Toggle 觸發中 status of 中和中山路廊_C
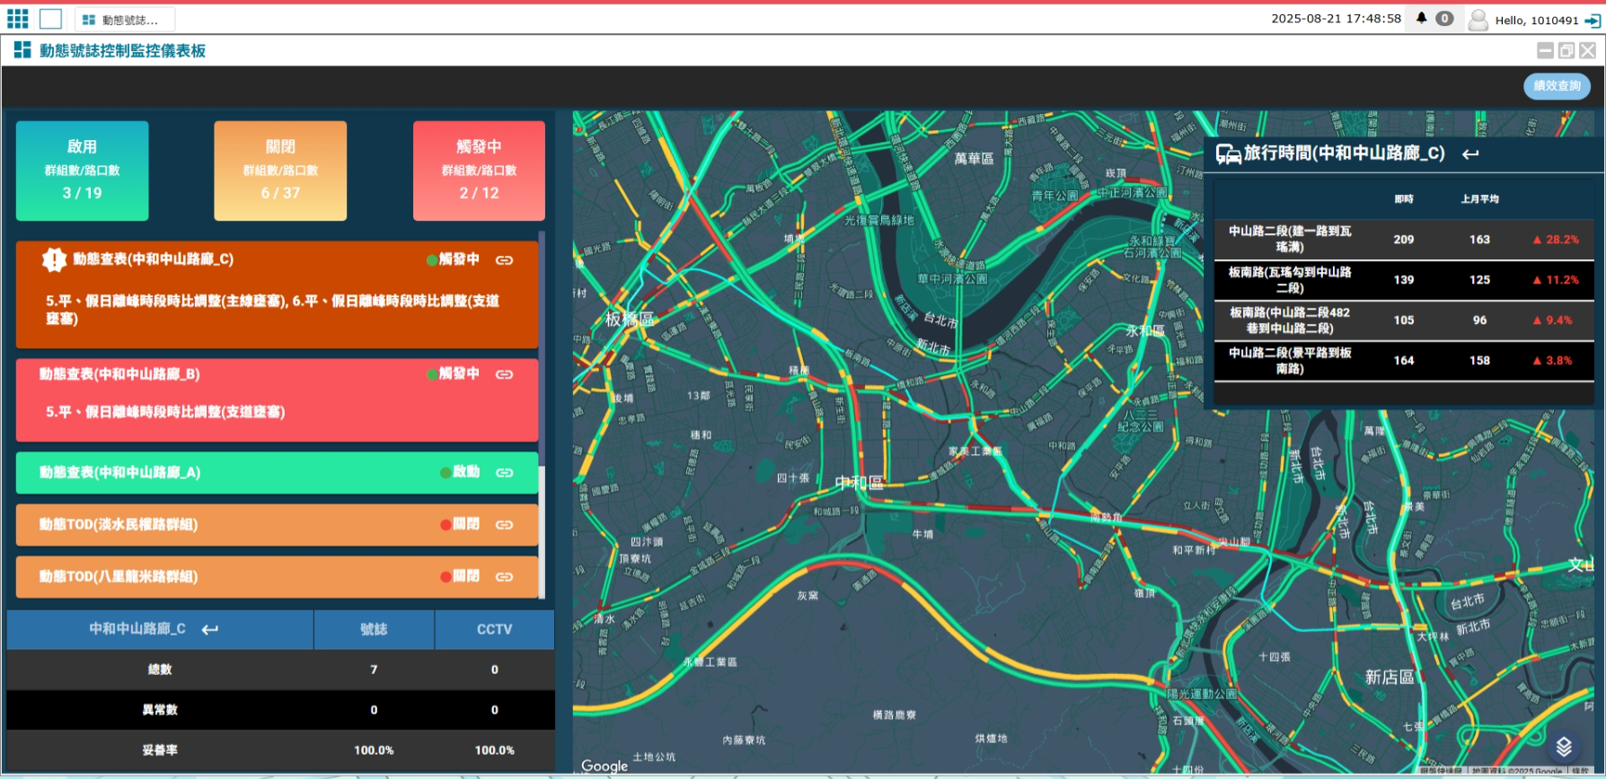The width and height of the screenshot is (1606, 779). click(454, 259)
